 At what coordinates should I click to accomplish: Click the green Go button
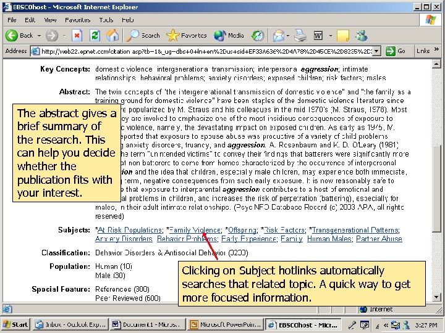[396, 51]
